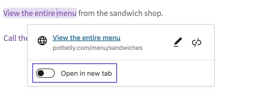Click the word "menu" in the highlighted link
The height and width of the screenshot is (100, 257).
67,13
